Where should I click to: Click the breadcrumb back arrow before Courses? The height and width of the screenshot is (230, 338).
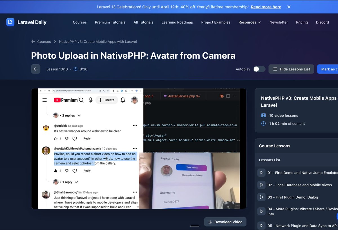point(33,41)
